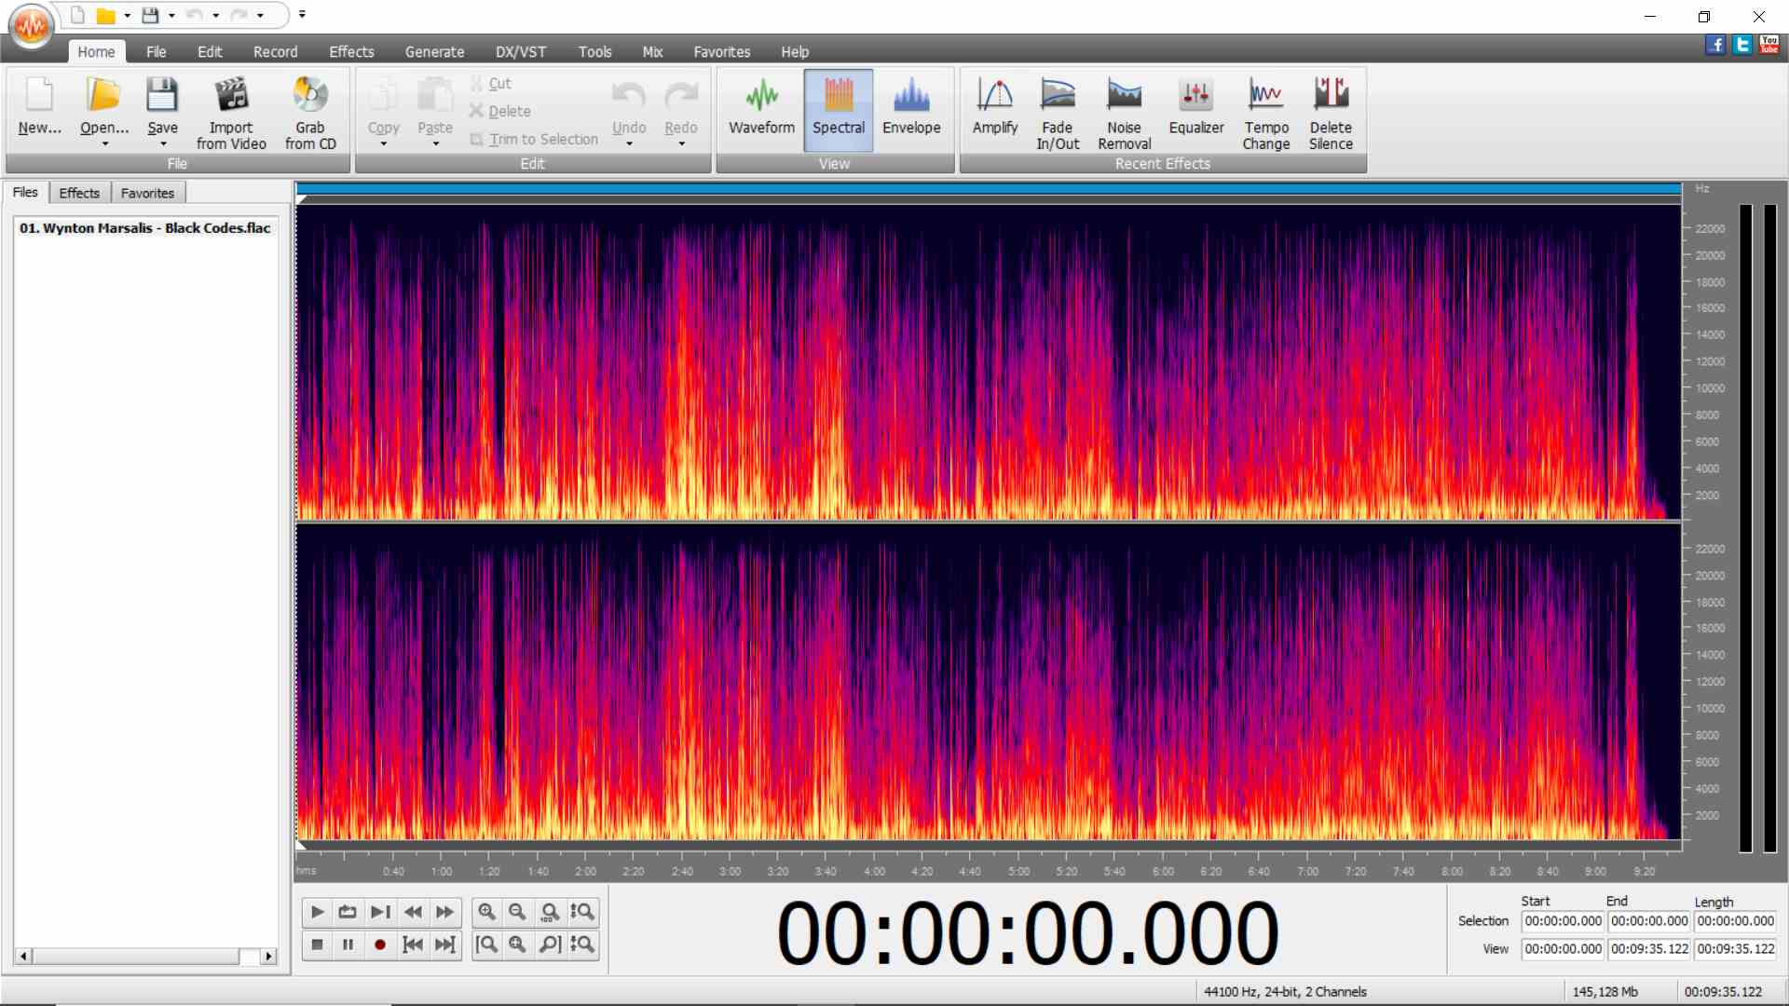The height and width of the screenshot is (1006, 1789).
Task: Open the File ribbon tab
Action: coord(156,51)
